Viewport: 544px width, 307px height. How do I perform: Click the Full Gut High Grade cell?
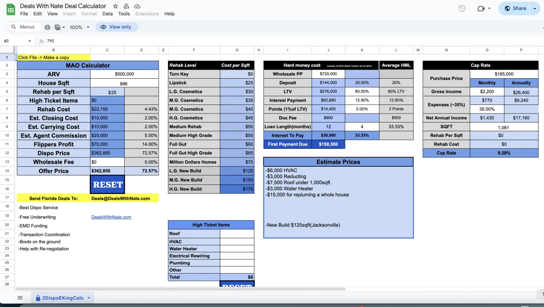click(194, 153)
